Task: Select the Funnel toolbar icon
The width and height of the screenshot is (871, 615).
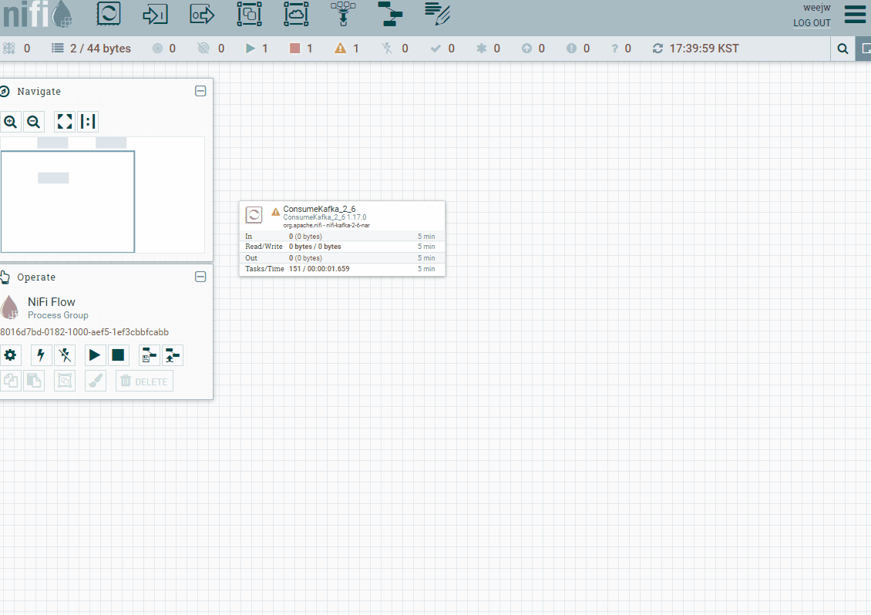Action: point(343,13)
